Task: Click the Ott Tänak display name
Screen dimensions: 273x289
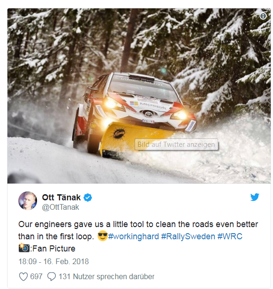Action: [x=61, y=198]
